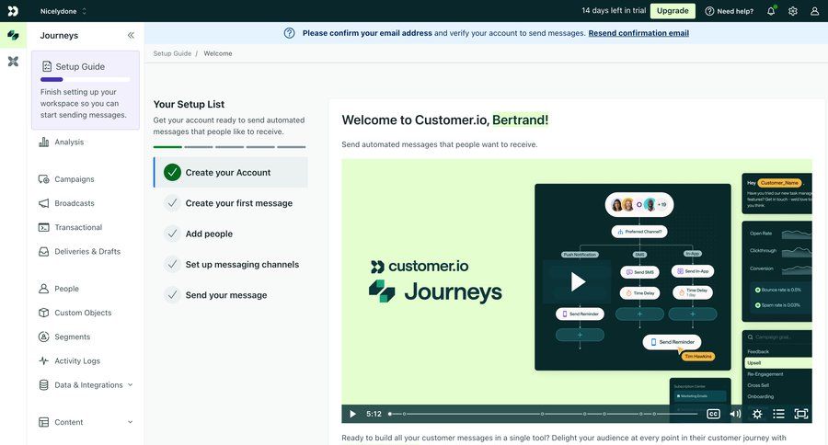The height and width of the screenshot is (445, 828).
Task: Open Broadcasts in sidebar
Action: 75,203
